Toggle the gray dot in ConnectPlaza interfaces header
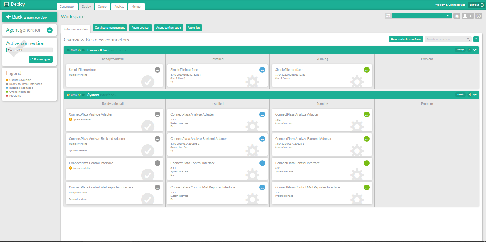The width and height of the screenshot is (486, 242). pos(72,50)
